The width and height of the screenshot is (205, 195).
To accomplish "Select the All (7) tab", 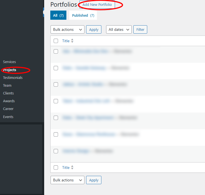I will [58, 16].
